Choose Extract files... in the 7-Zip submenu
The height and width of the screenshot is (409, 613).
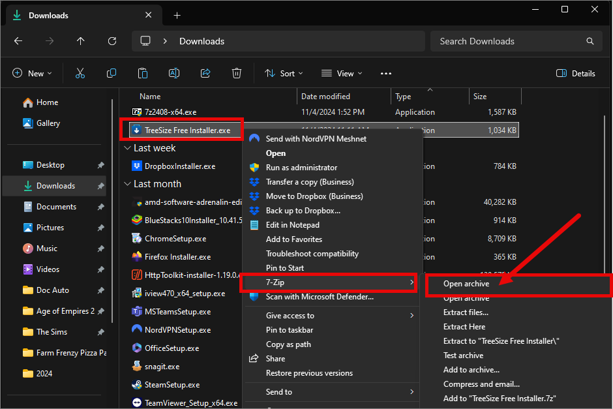[466, 312]
